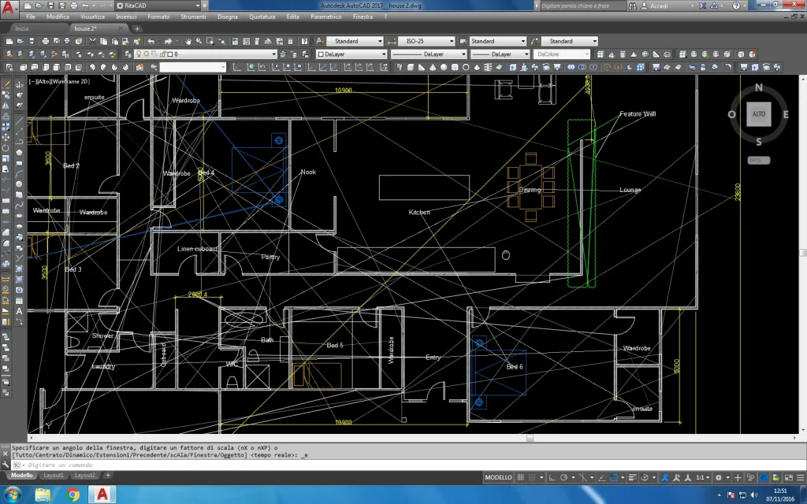Click the status bar customization hamburger icon
This screenshot has height=504, width=807.
click(801, 477)
